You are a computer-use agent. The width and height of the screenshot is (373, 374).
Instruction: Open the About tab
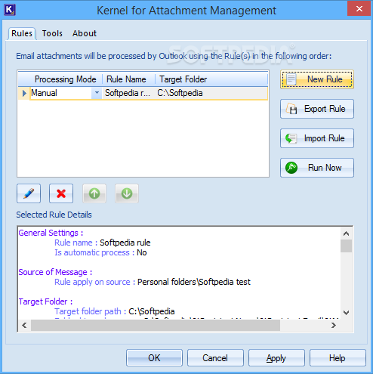(85, 33)
